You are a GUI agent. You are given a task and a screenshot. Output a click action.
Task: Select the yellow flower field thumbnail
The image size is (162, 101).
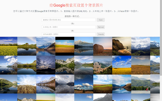[9, 46]
